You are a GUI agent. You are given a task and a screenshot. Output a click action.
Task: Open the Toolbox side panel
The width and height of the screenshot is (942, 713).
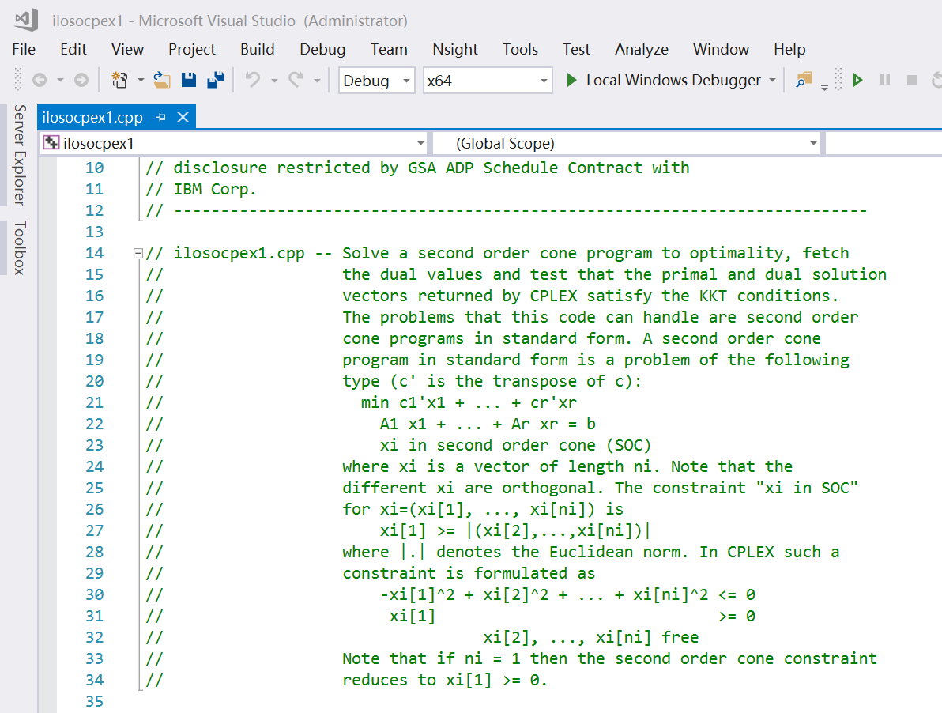(x=20, y=247)
